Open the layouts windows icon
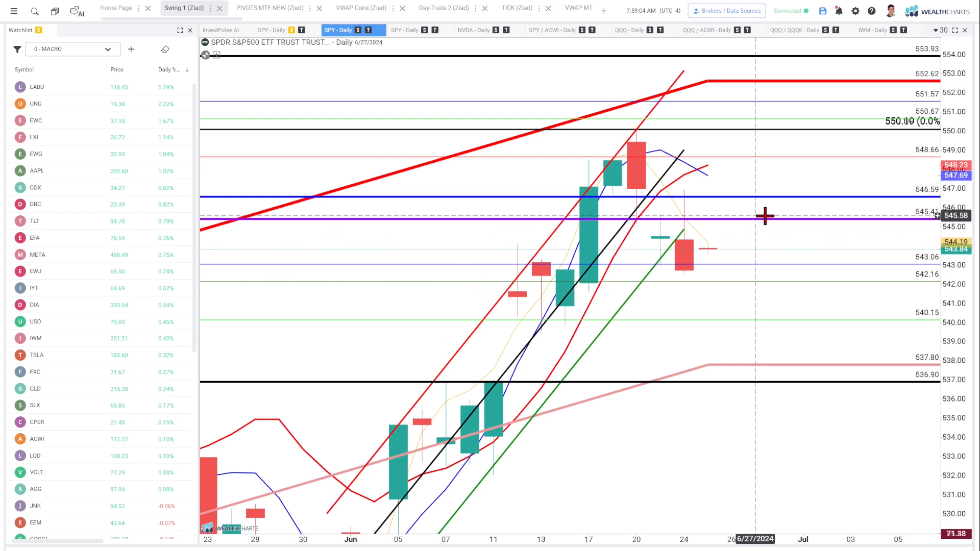Viewport: 980px width, 551px height. 55,11
